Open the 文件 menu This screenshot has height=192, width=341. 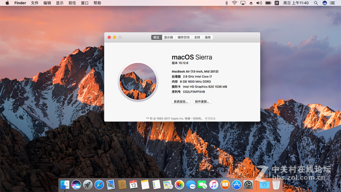(35, 3)
